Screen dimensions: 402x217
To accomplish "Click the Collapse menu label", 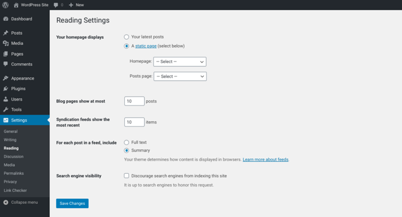I will pos(25,203).
